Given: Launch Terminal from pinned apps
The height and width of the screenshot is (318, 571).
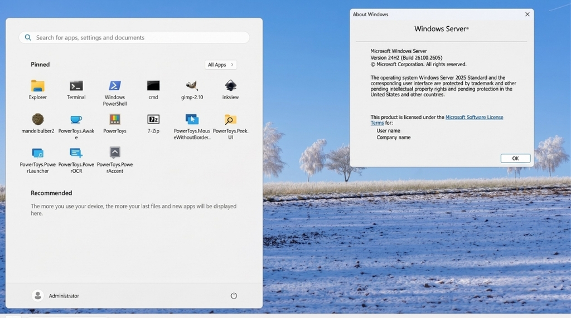Looking at the screenshot, I should [x=76, y=86].
